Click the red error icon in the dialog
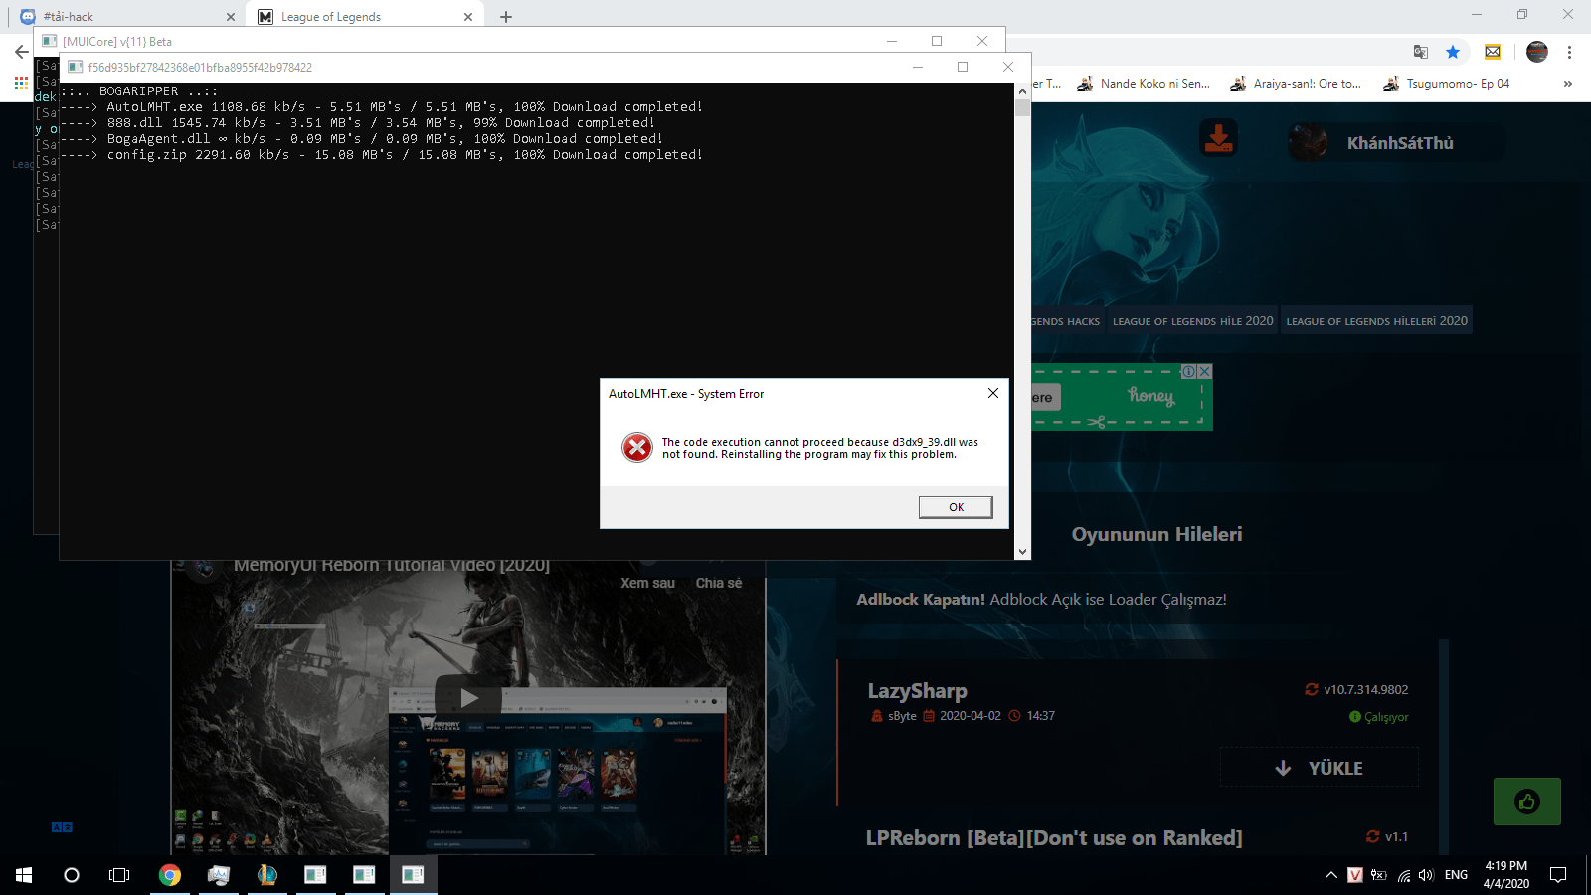Image resolution: width=1591 pixels, height=895 pixels. pos(637,447)
